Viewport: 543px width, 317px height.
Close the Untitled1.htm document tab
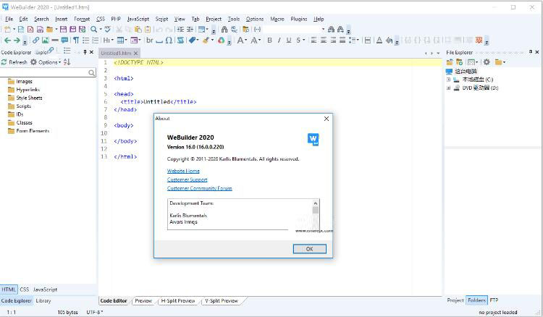[x=136, y=53]
